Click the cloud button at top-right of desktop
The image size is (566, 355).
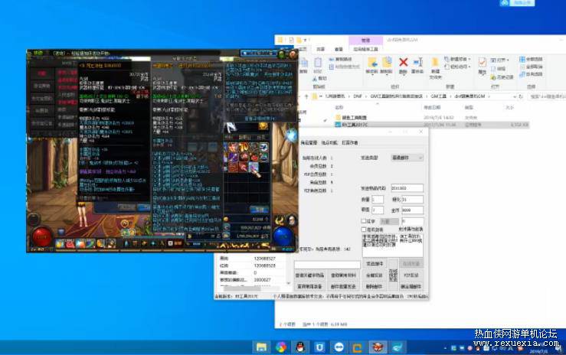point(517,3)
